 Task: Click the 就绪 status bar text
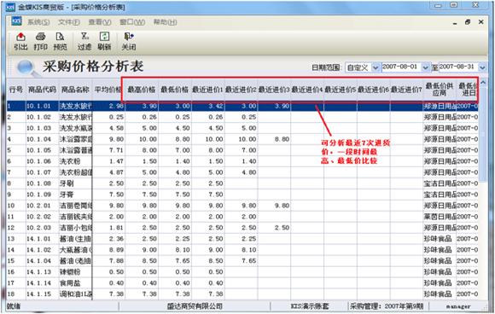click(14, 306)
